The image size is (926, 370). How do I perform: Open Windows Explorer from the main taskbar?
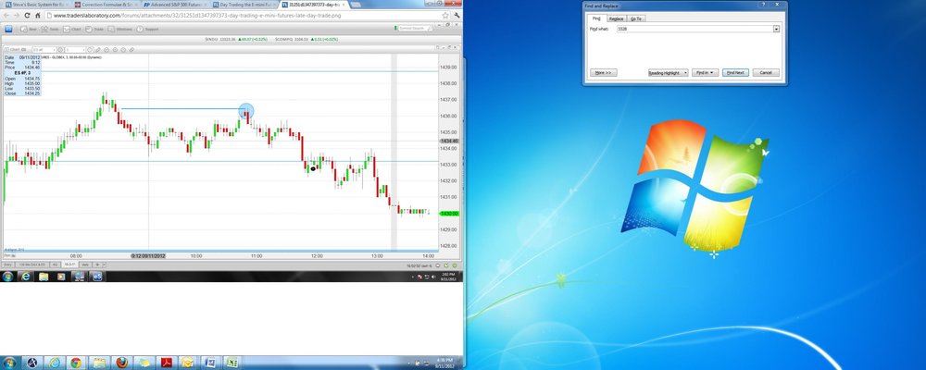[x=99, y=363]
